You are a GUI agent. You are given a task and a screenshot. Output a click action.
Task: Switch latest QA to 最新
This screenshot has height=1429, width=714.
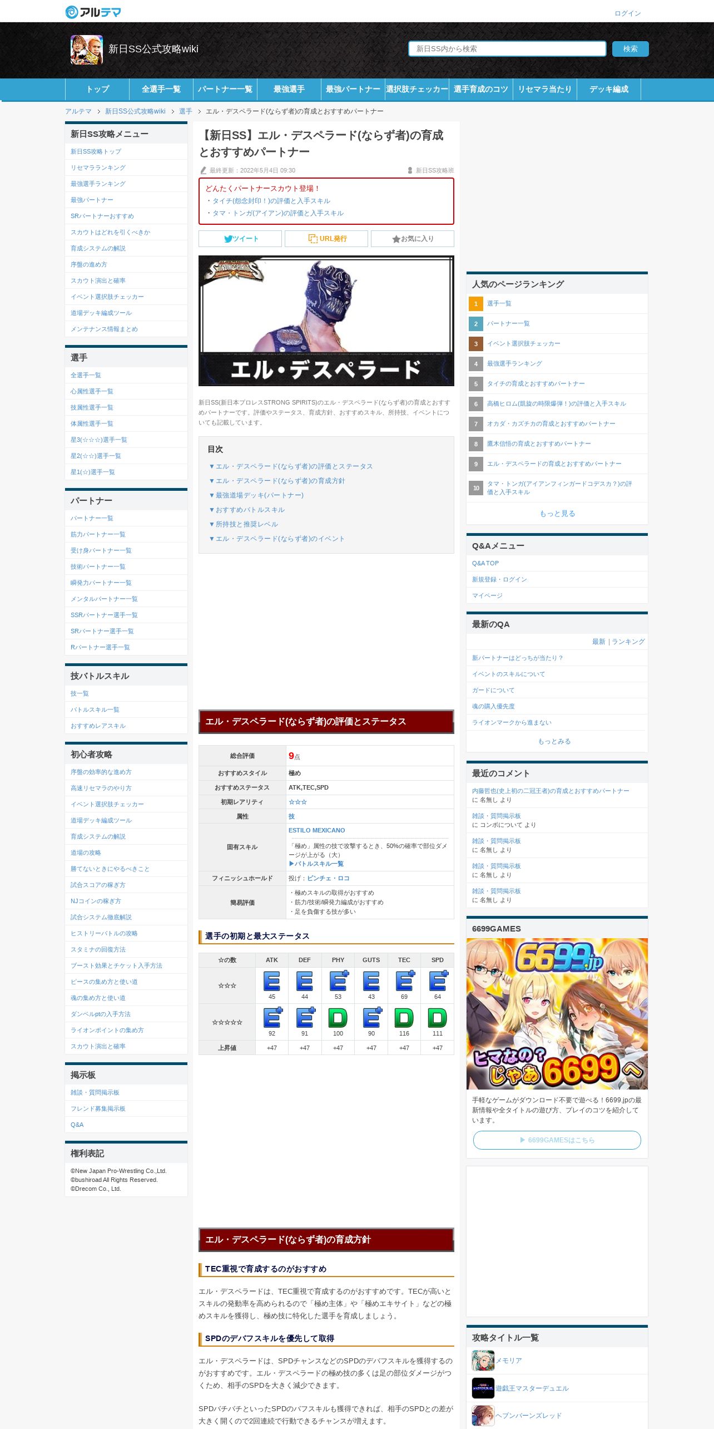(598, 642)
